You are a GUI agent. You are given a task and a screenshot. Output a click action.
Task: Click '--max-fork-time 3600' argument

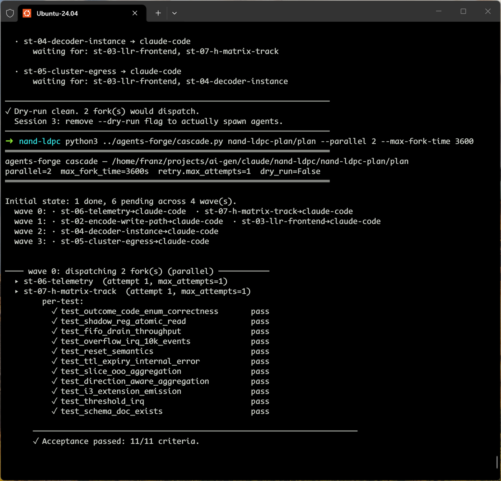pyautogui.click(x=427, y=141)
